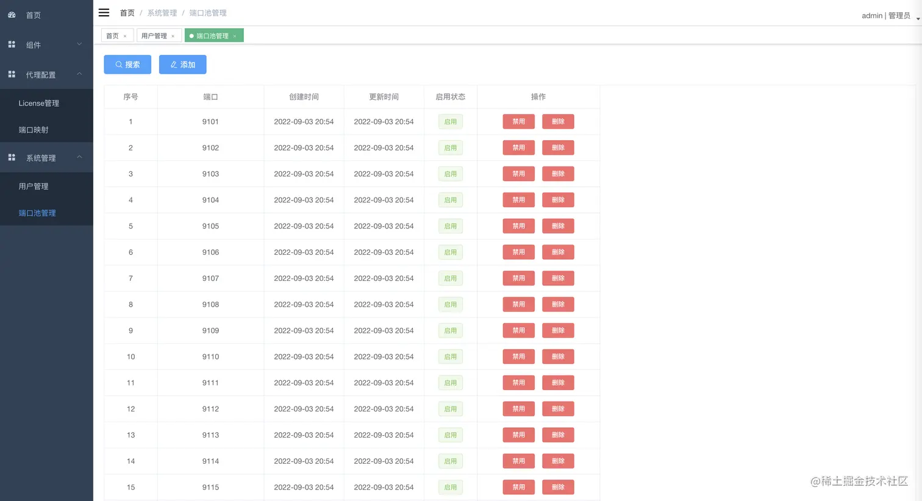Close the 端口池管理 tab with its x icon
Viewport: 922px width, 501px height.
pyautogui.click(x=234, y=36)
